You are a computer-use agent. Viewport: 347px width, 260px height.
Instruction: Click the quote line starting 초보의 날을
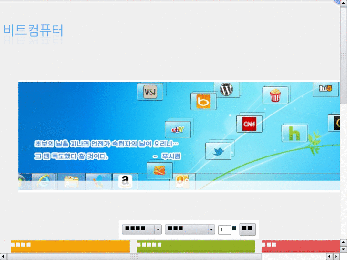tap(106, 144)
